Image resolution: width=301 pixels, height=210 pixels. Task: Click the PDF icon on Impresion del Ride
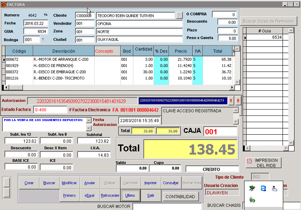click(250, 161)
